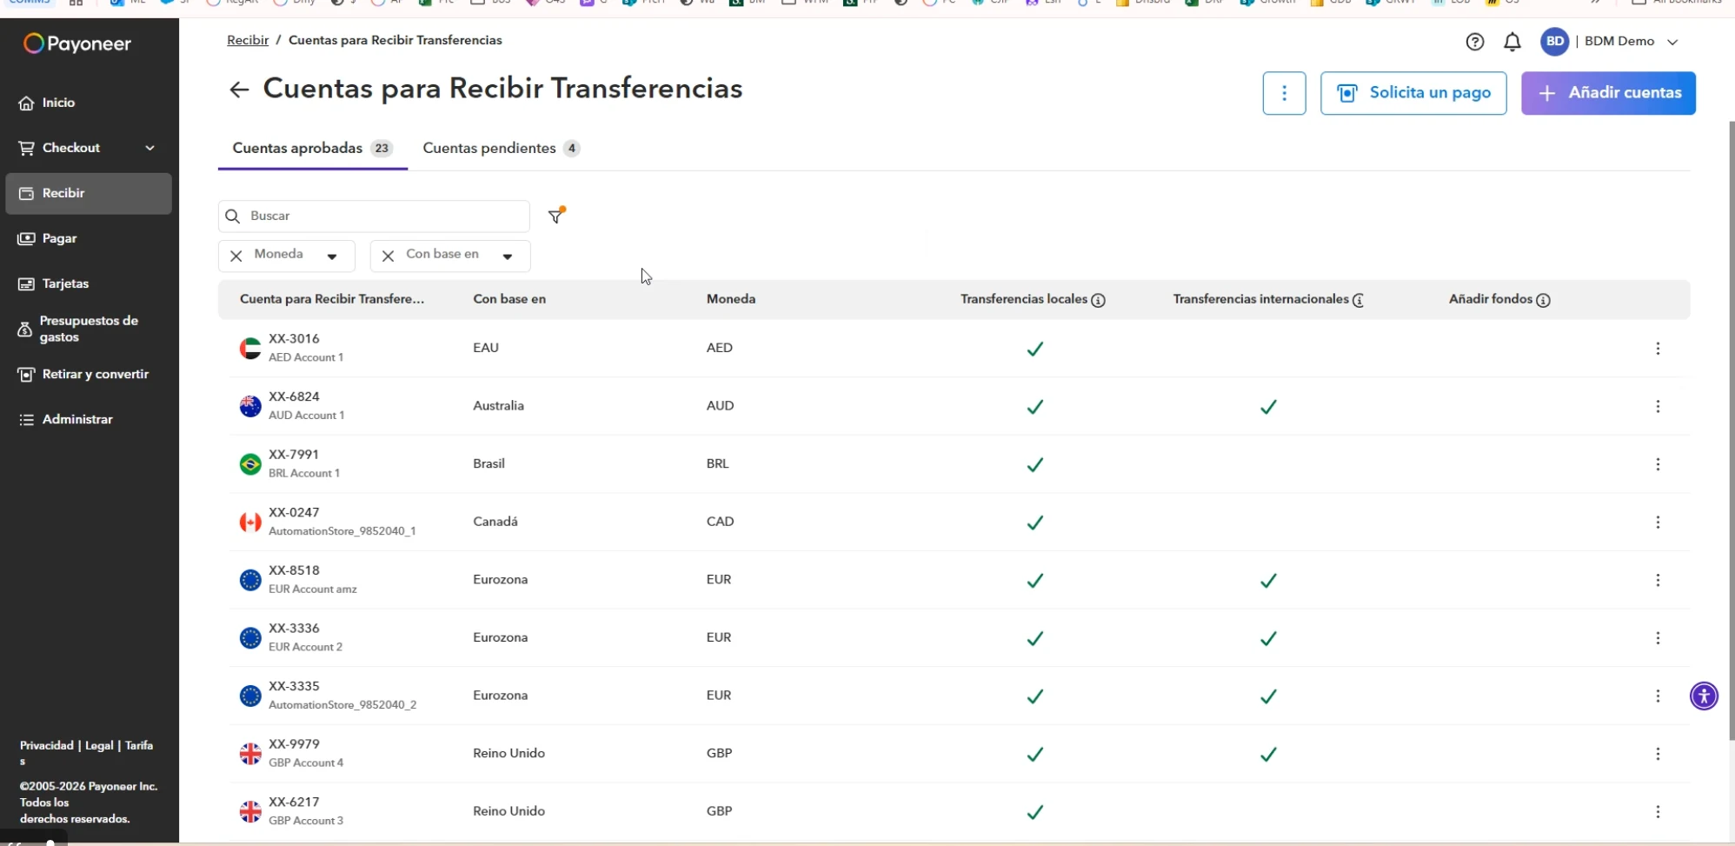Open the help question mark icon
The width and height of the screenshot is (1735, 846).
coord(1474,42)
